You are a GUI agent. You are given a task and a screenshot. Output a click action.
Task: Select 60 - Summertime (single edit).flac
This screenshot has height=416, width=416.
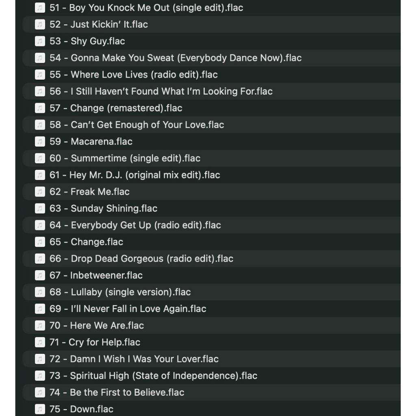point(211,158)
